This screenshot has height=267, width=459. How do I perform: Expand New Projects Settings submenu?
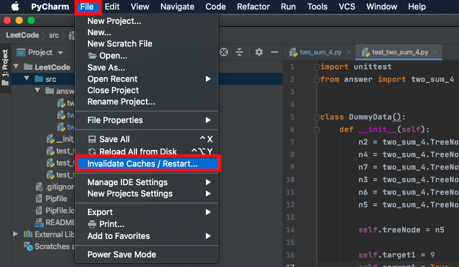coord(147,194)
